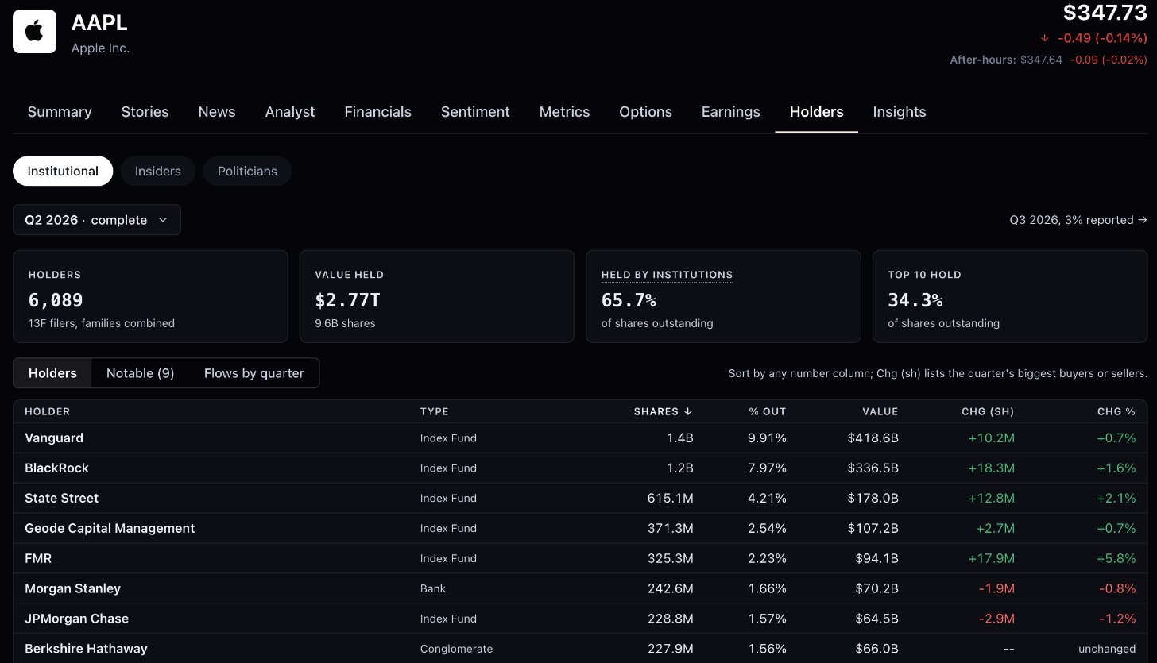Screen dimensions: 1157x663
Task: Select the Institutional filter pill
Action: [63, 171]
